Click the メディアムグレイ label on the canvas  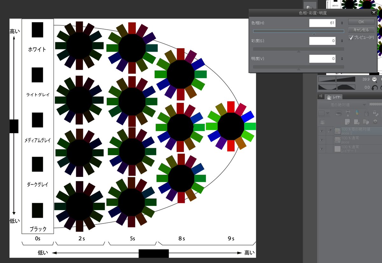38,140
